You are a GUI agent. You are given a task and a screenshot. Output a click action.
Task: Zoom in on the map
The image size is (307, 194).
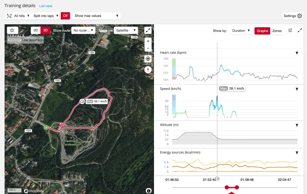pyautogui.click(x=148, y=41)
